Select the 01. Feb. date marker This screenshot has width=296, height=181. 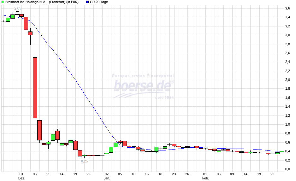pyautogui.click(x=205, y=176)
